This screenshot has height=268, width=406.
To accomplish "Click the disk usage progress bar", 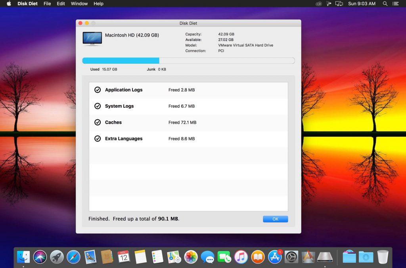I will coord(188,61).
